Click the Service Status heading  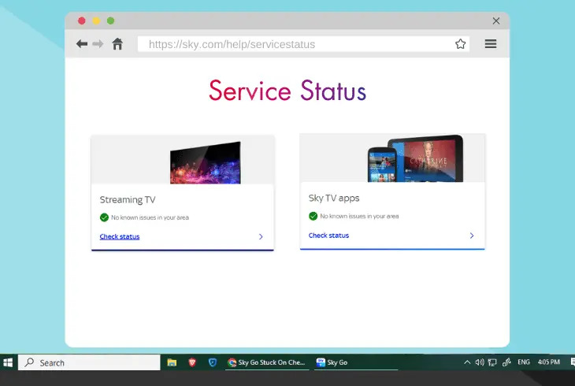(x=287, y=91)
